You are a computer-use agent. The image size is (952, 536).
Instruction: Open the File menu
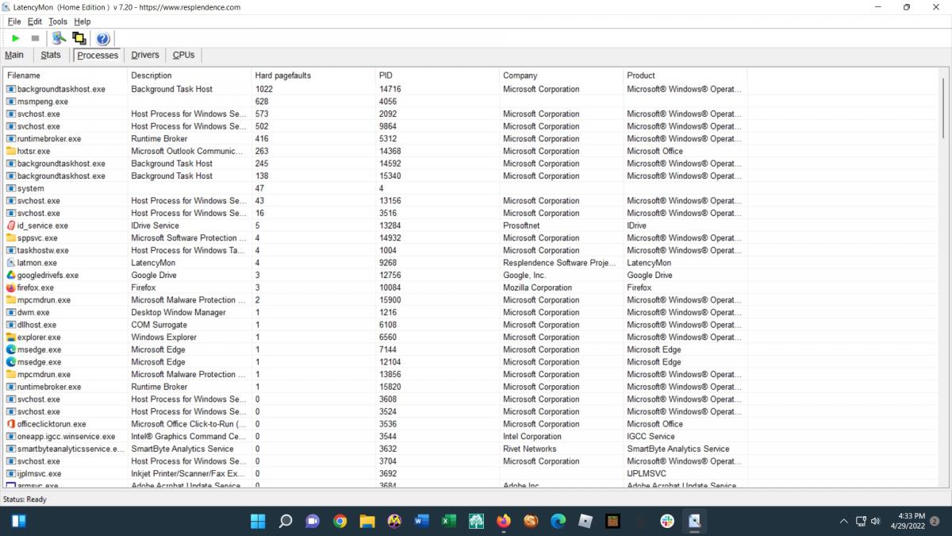[14, 21]
